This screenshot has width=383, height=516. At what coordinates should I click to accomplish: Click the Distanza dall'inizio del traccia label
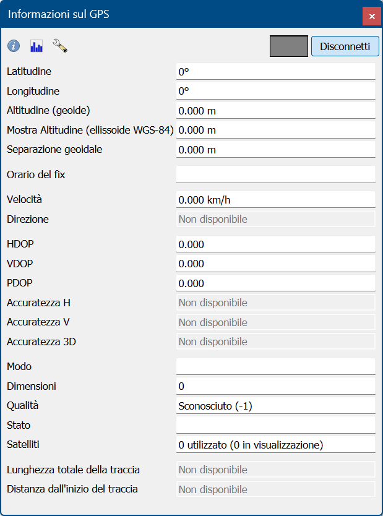click(72, 489)
